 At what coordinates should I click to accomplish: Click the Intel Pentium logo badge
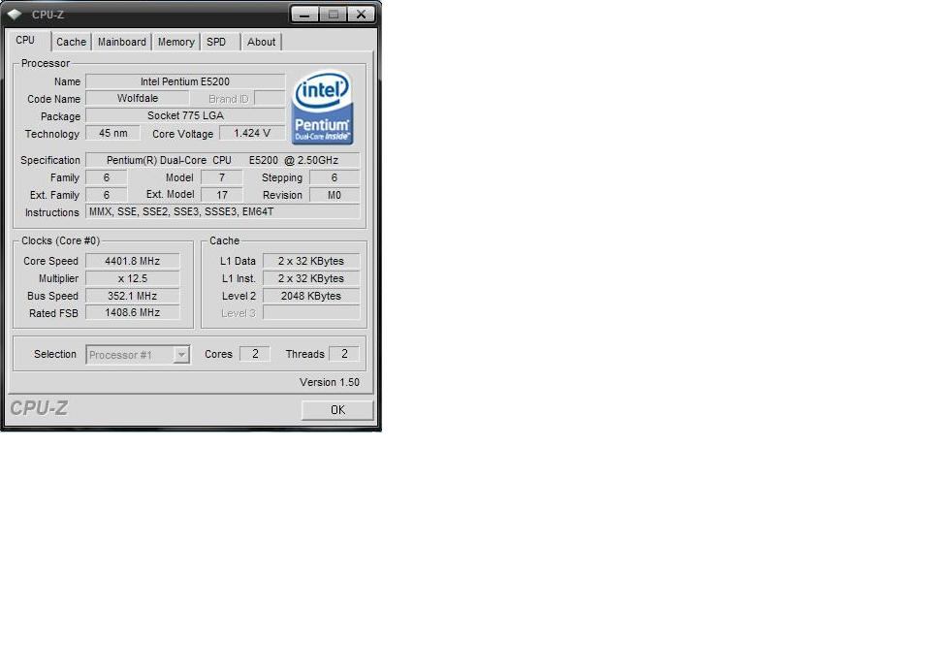322,108
